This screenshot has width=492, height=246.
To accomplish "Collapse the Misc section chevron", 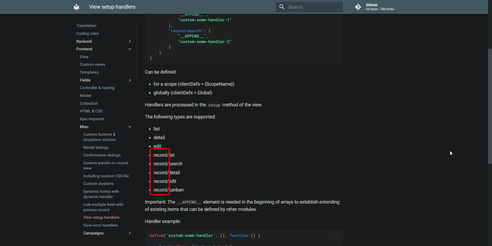I will click(130, 127).
